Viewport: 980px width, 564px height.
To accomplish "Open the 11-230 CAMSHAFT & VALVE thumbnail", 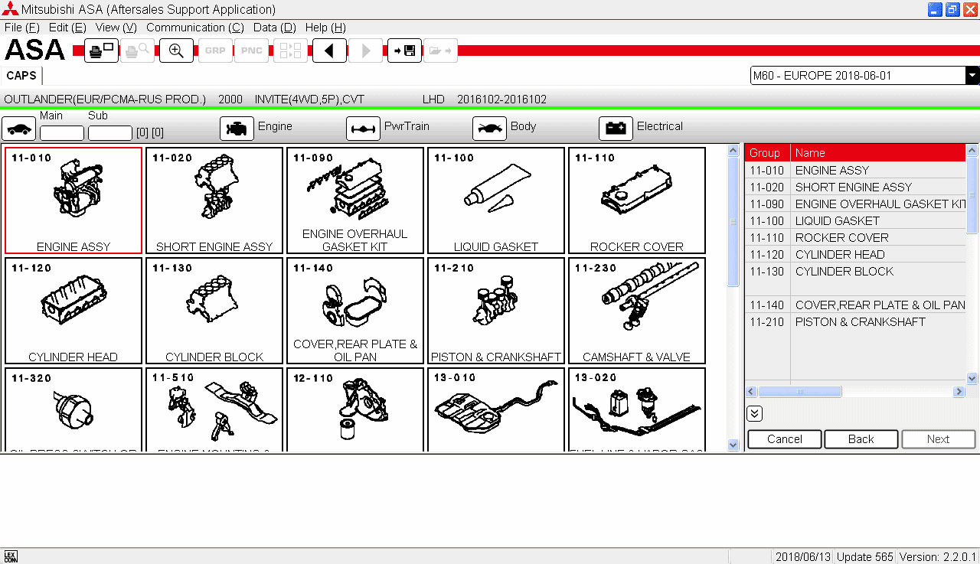I will [x=637, y=311].
